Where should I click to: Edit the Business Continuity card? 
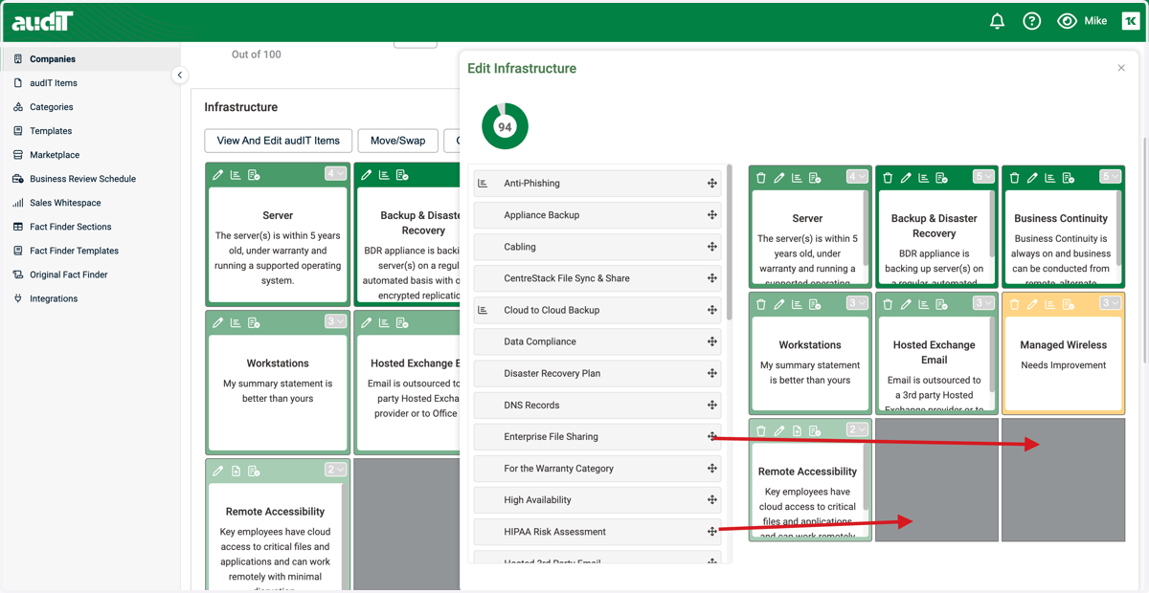tap(1032, 177)
